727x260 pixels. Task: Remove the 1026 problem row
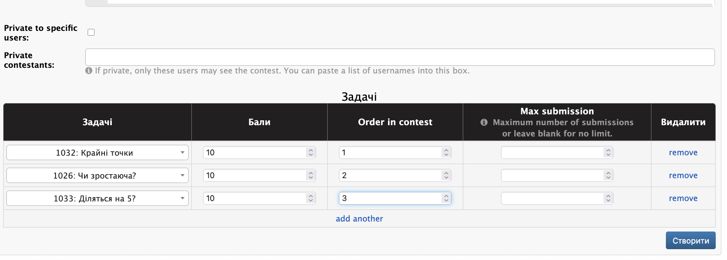point(683,175)
